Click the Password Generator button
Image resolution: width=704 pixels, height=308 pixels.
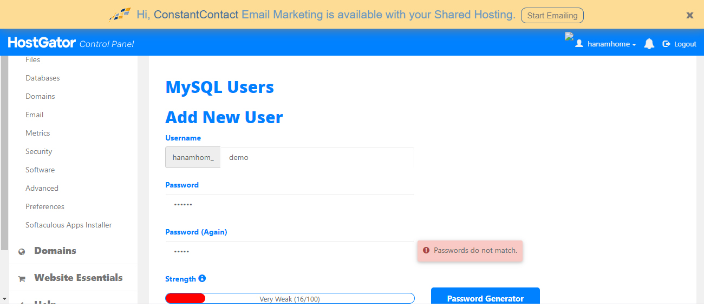(485, 298)
